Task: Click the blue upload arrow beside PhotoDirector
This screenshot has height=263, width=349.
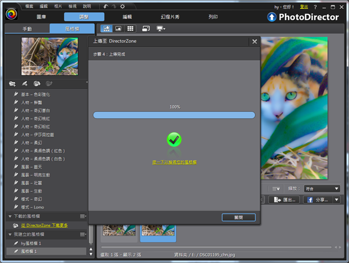Action: 272,17
